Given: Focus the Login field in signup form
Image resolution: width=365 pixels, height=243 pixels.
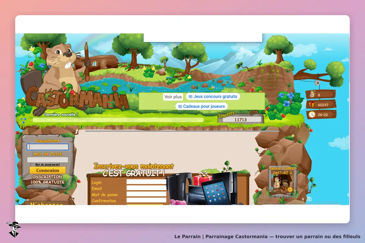Looking at the screenshot, I should coord(146,182).
